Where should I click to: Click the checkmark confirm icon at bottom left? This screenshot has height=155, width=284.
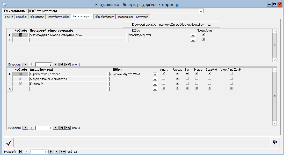[x=9, y=142]
